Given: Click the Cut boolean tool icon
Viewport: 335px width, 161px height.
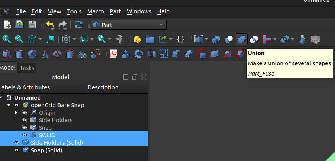Looking at the screenshot, I should pyautogui.click(x=228, y=39).
